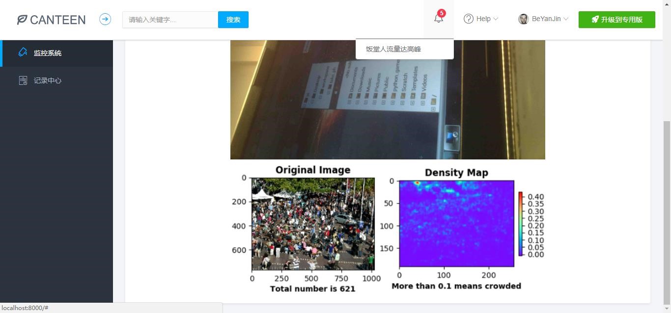Click the 升级到专用版 upgrade button

point(617,20)
